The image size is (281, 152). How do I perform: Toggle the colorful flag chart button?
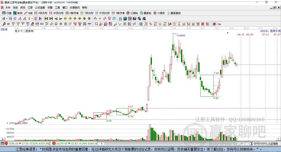pos(41,19)
